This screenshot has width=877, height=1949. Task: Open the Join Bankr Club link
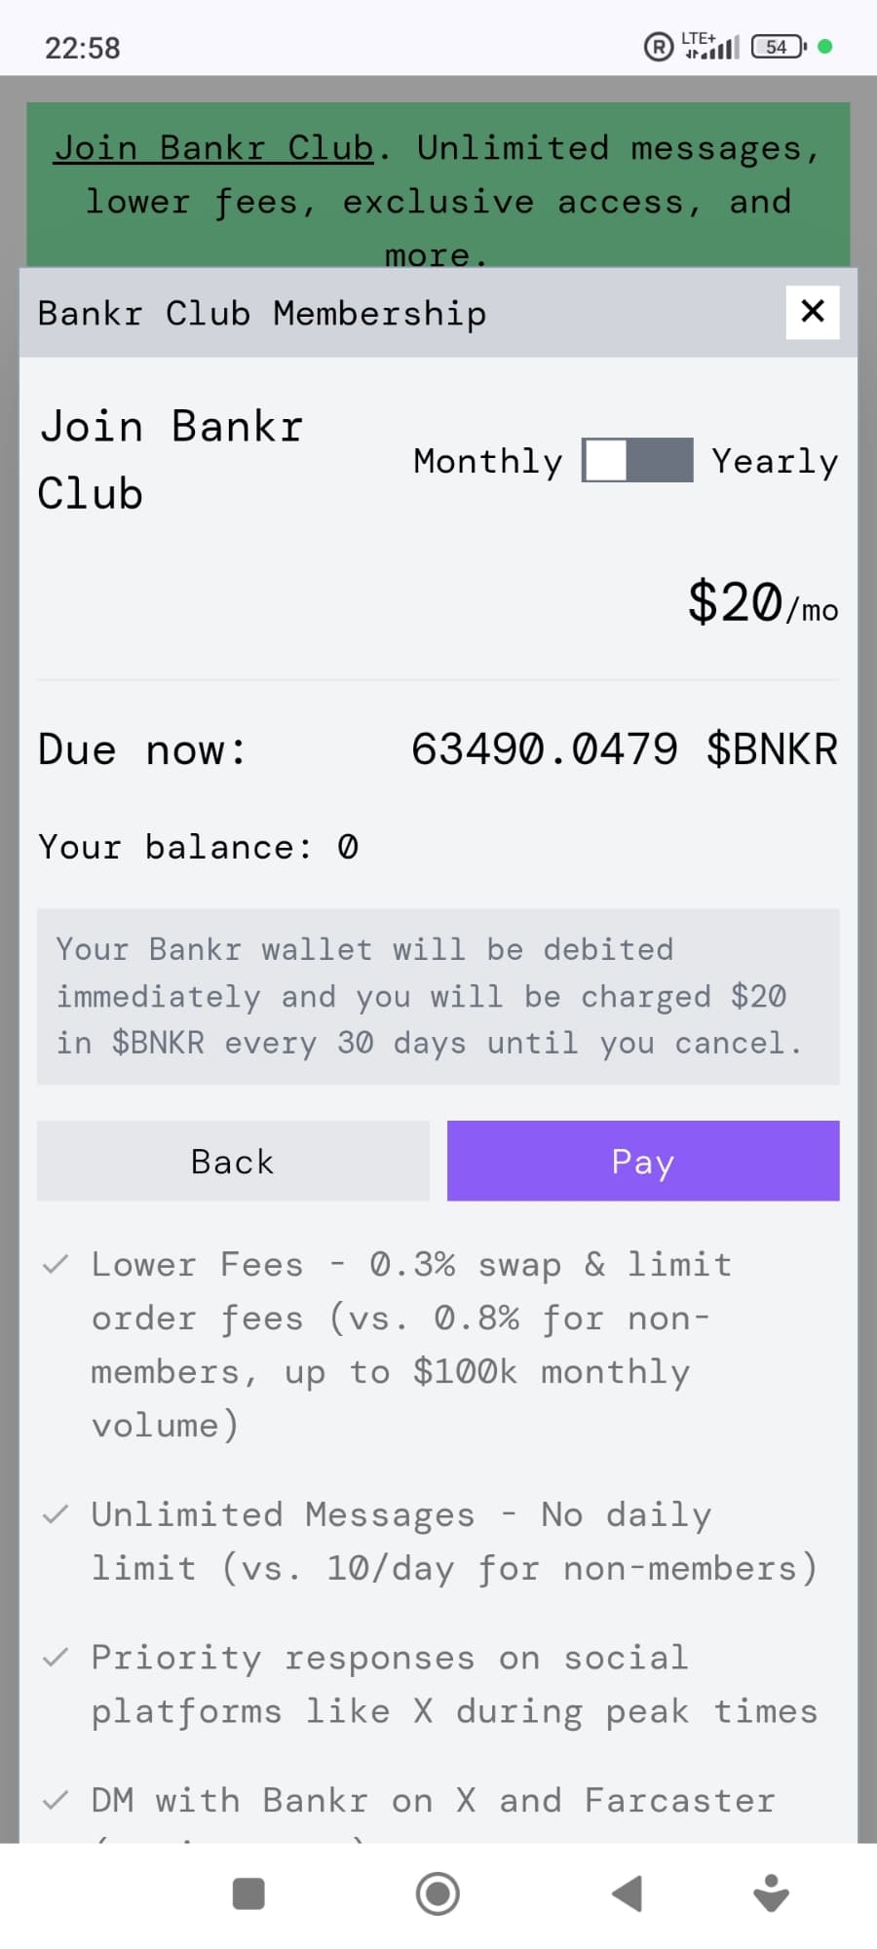click(213, 148)
